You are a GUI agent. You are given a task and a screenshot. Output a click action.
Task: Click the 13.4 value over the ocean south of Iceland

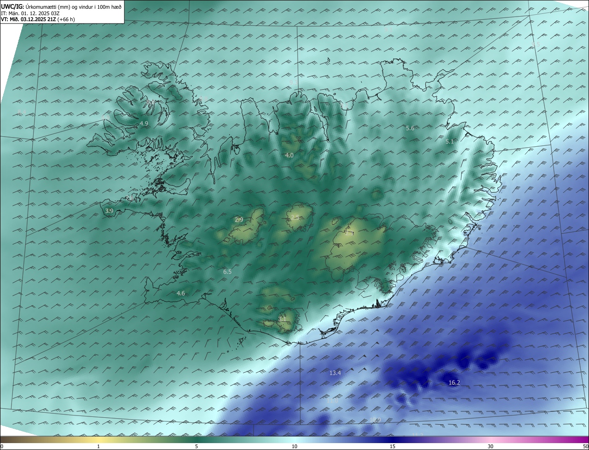(x=335, y=373)
